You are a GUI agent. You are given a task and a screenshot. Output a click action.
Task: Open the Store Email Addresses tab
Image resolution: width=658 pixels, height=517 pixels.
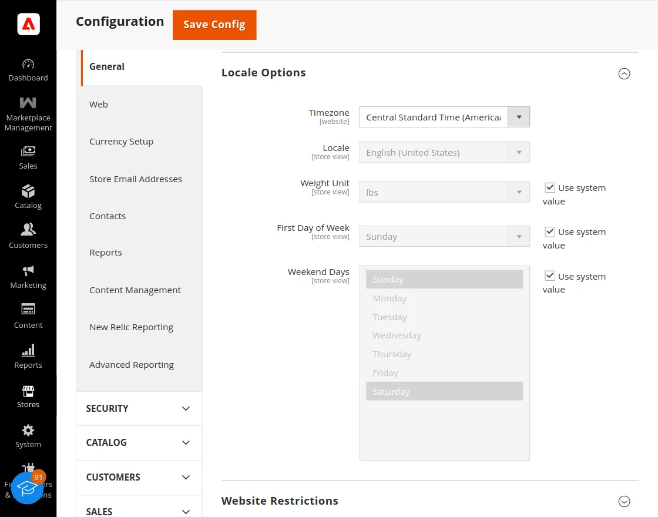tap(136, 179)
